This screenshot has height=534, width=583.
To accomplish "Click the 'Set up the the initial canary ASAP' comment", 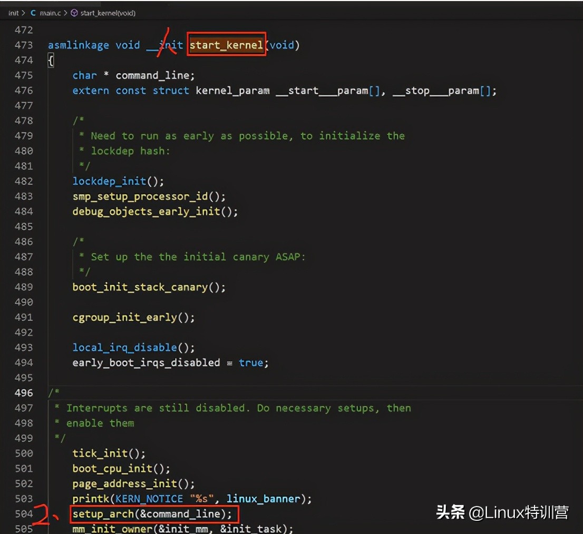I will pyautogui.click(x=198, y=257).
